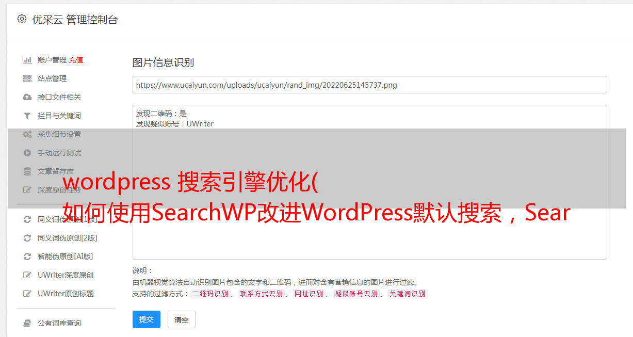Image resolution: width=633 pixels, height=337 pixels.
Task: Open the 站点管理 menu item
Action: coord(52,78)
